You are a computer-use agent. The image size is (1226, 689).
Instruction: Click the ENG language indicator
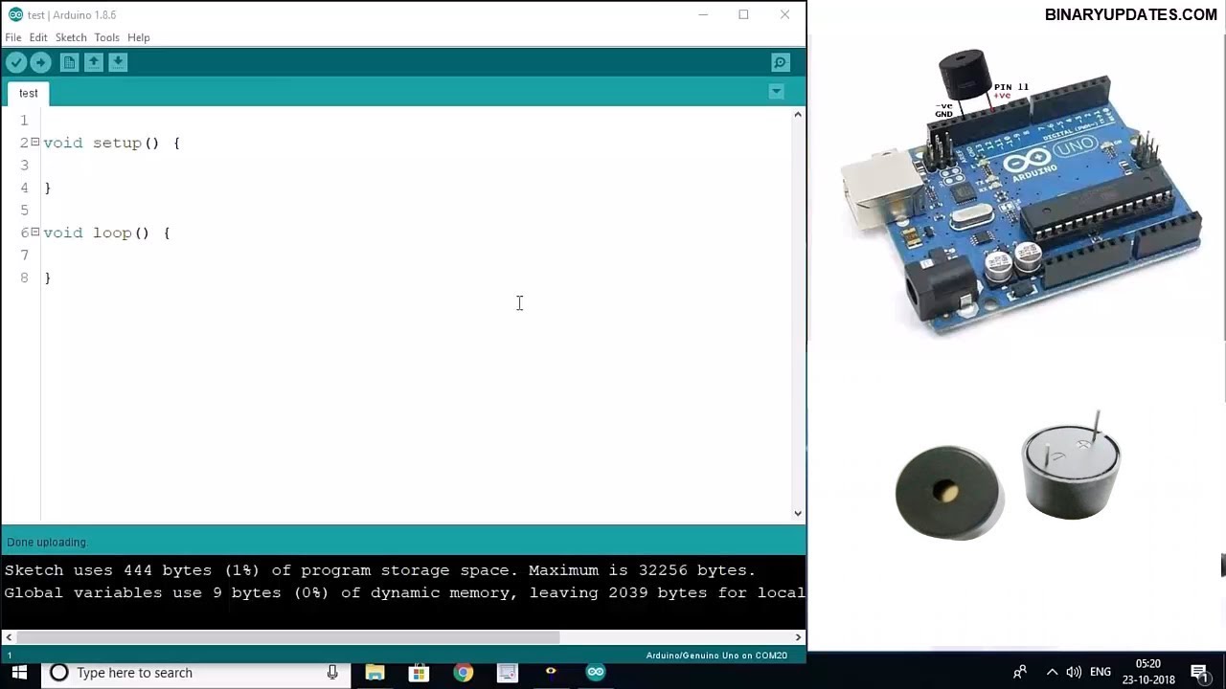click(1101, 673)
